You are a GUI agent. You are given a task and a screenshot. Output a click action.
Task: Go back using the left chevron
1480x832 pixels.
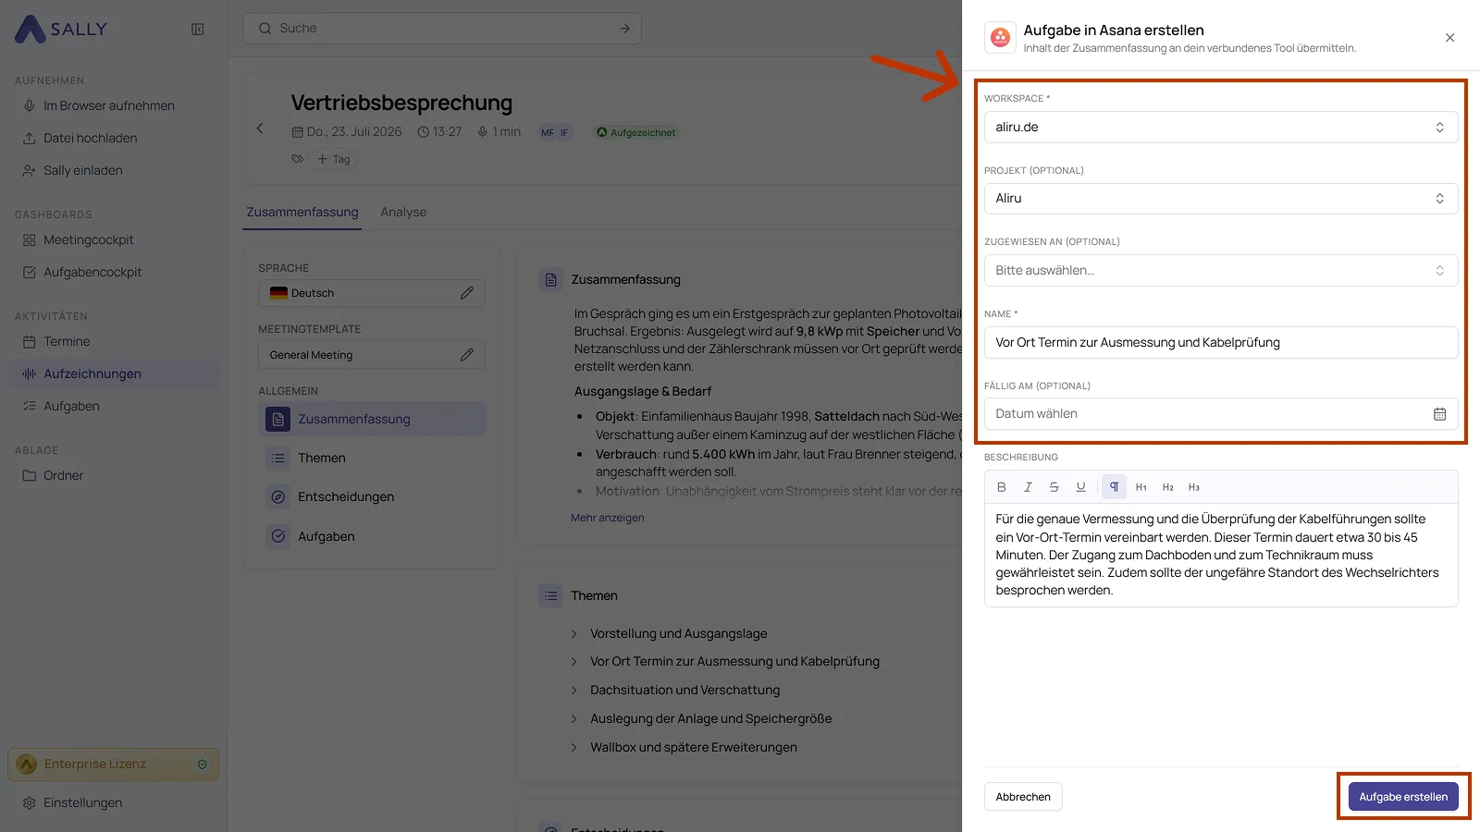(260, 128)
